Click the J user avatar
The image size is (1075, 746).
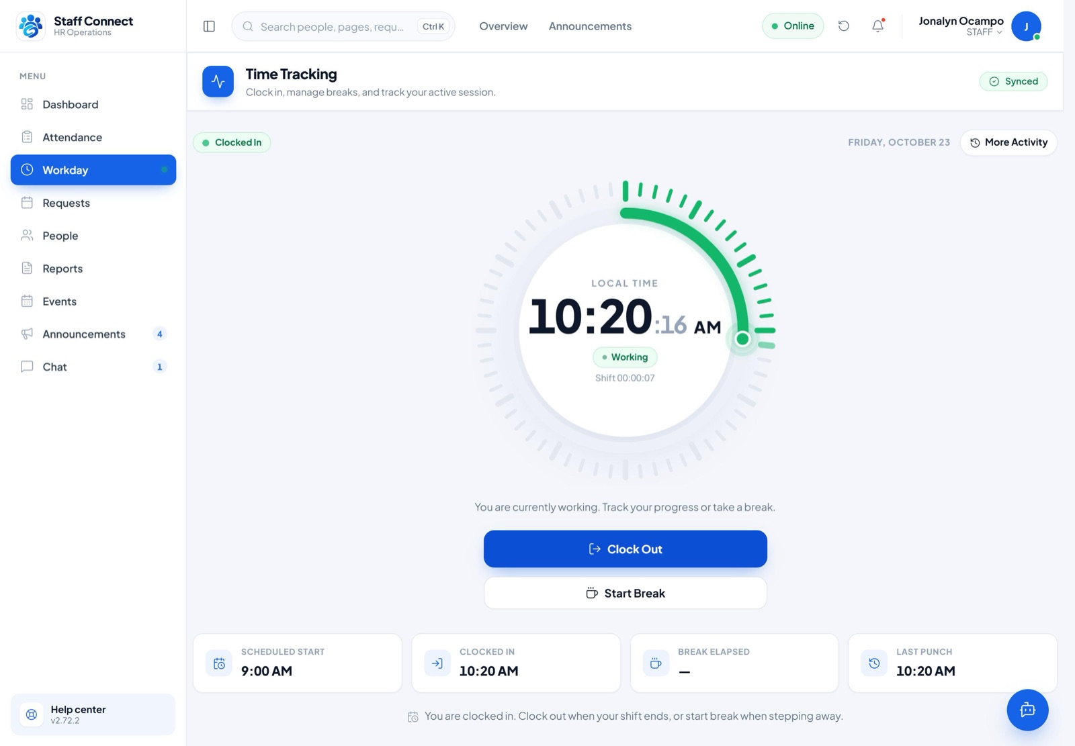point(1026,26)
